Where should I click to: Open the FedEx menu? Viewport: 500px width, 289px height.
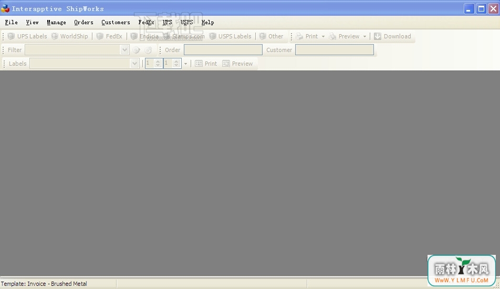(x=146, y=22)
